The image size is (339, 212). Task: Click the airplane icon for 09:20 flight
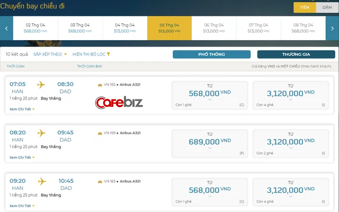(42, 181)
